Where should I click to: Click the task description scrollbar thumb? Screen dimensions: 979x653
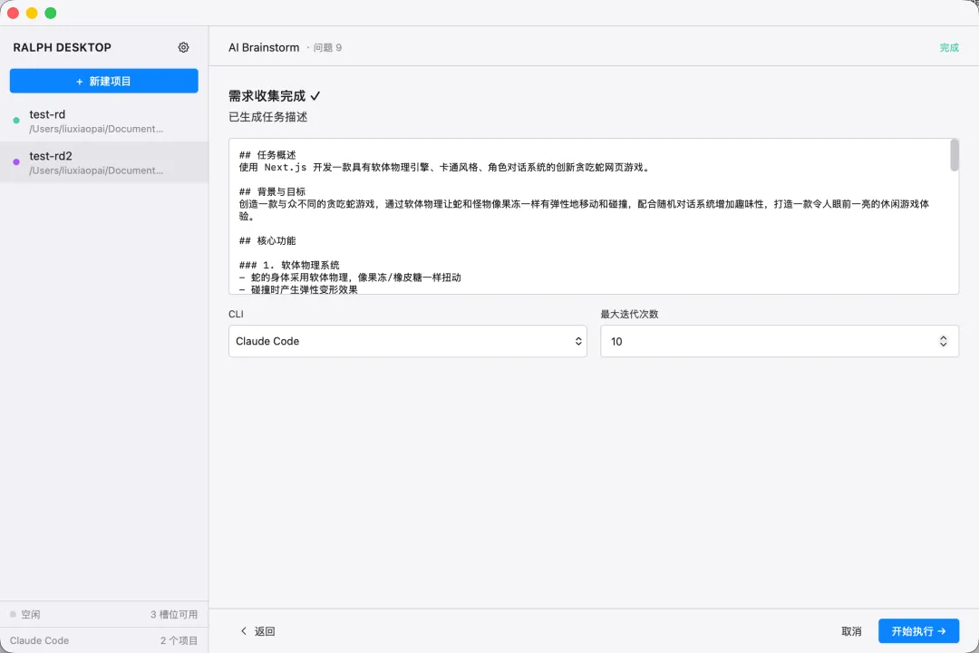tap(954, 155)
